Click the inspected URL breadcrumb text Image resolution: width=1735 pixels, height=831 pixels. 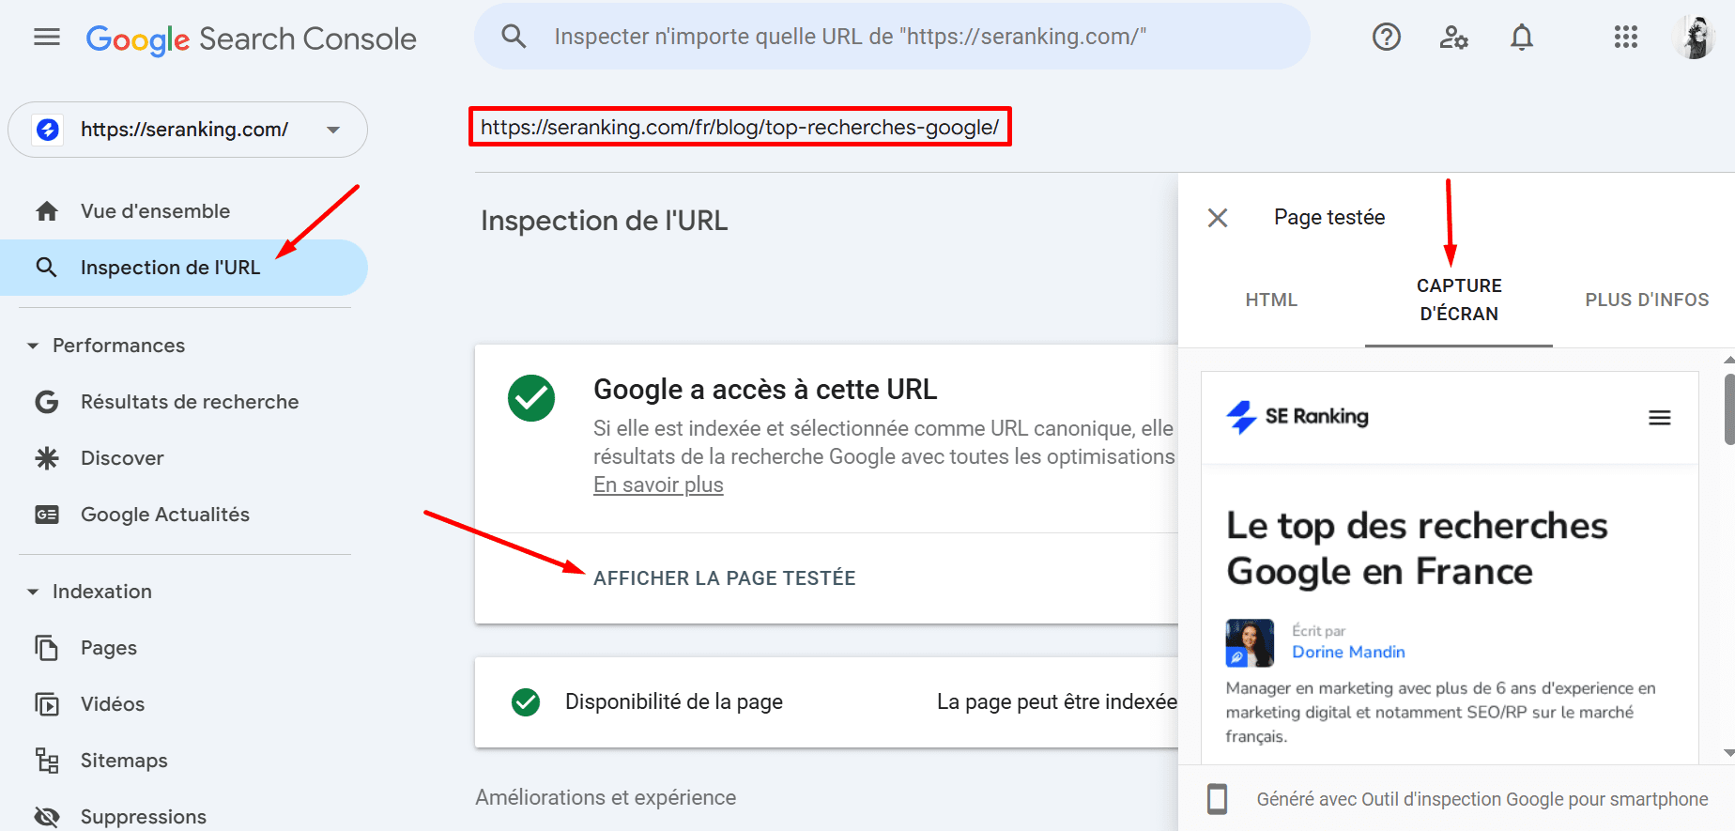tap(740, 127)
